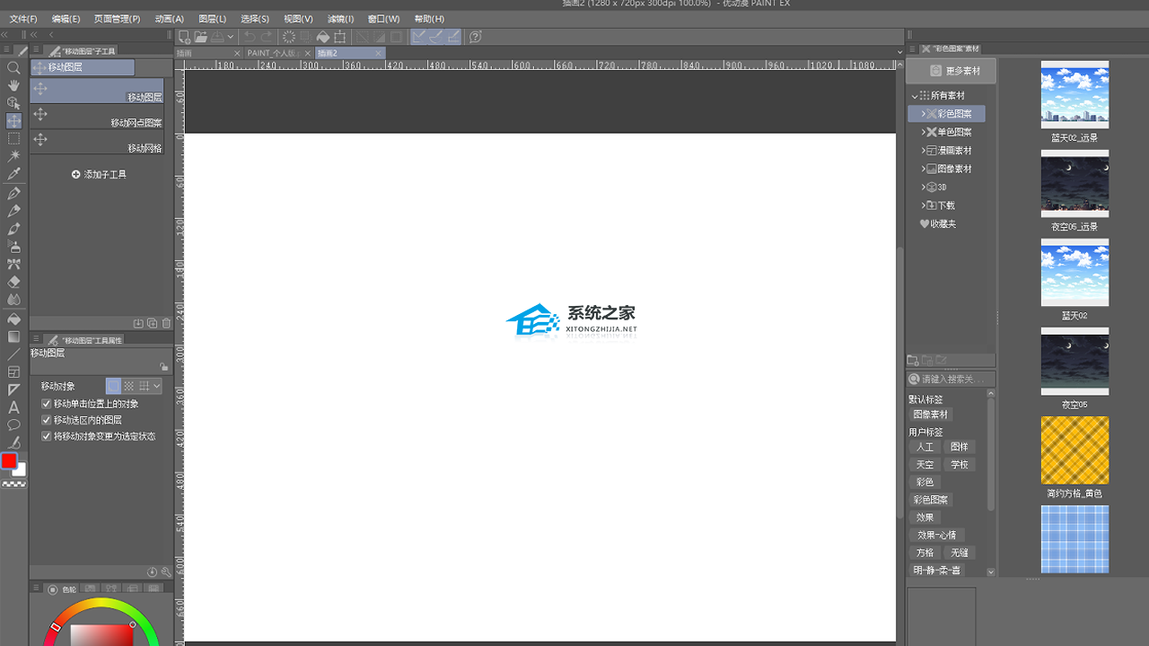Select the Hand pan tool
The image size is (1149, 646).
pyautogui.click(x=13, y=85)
